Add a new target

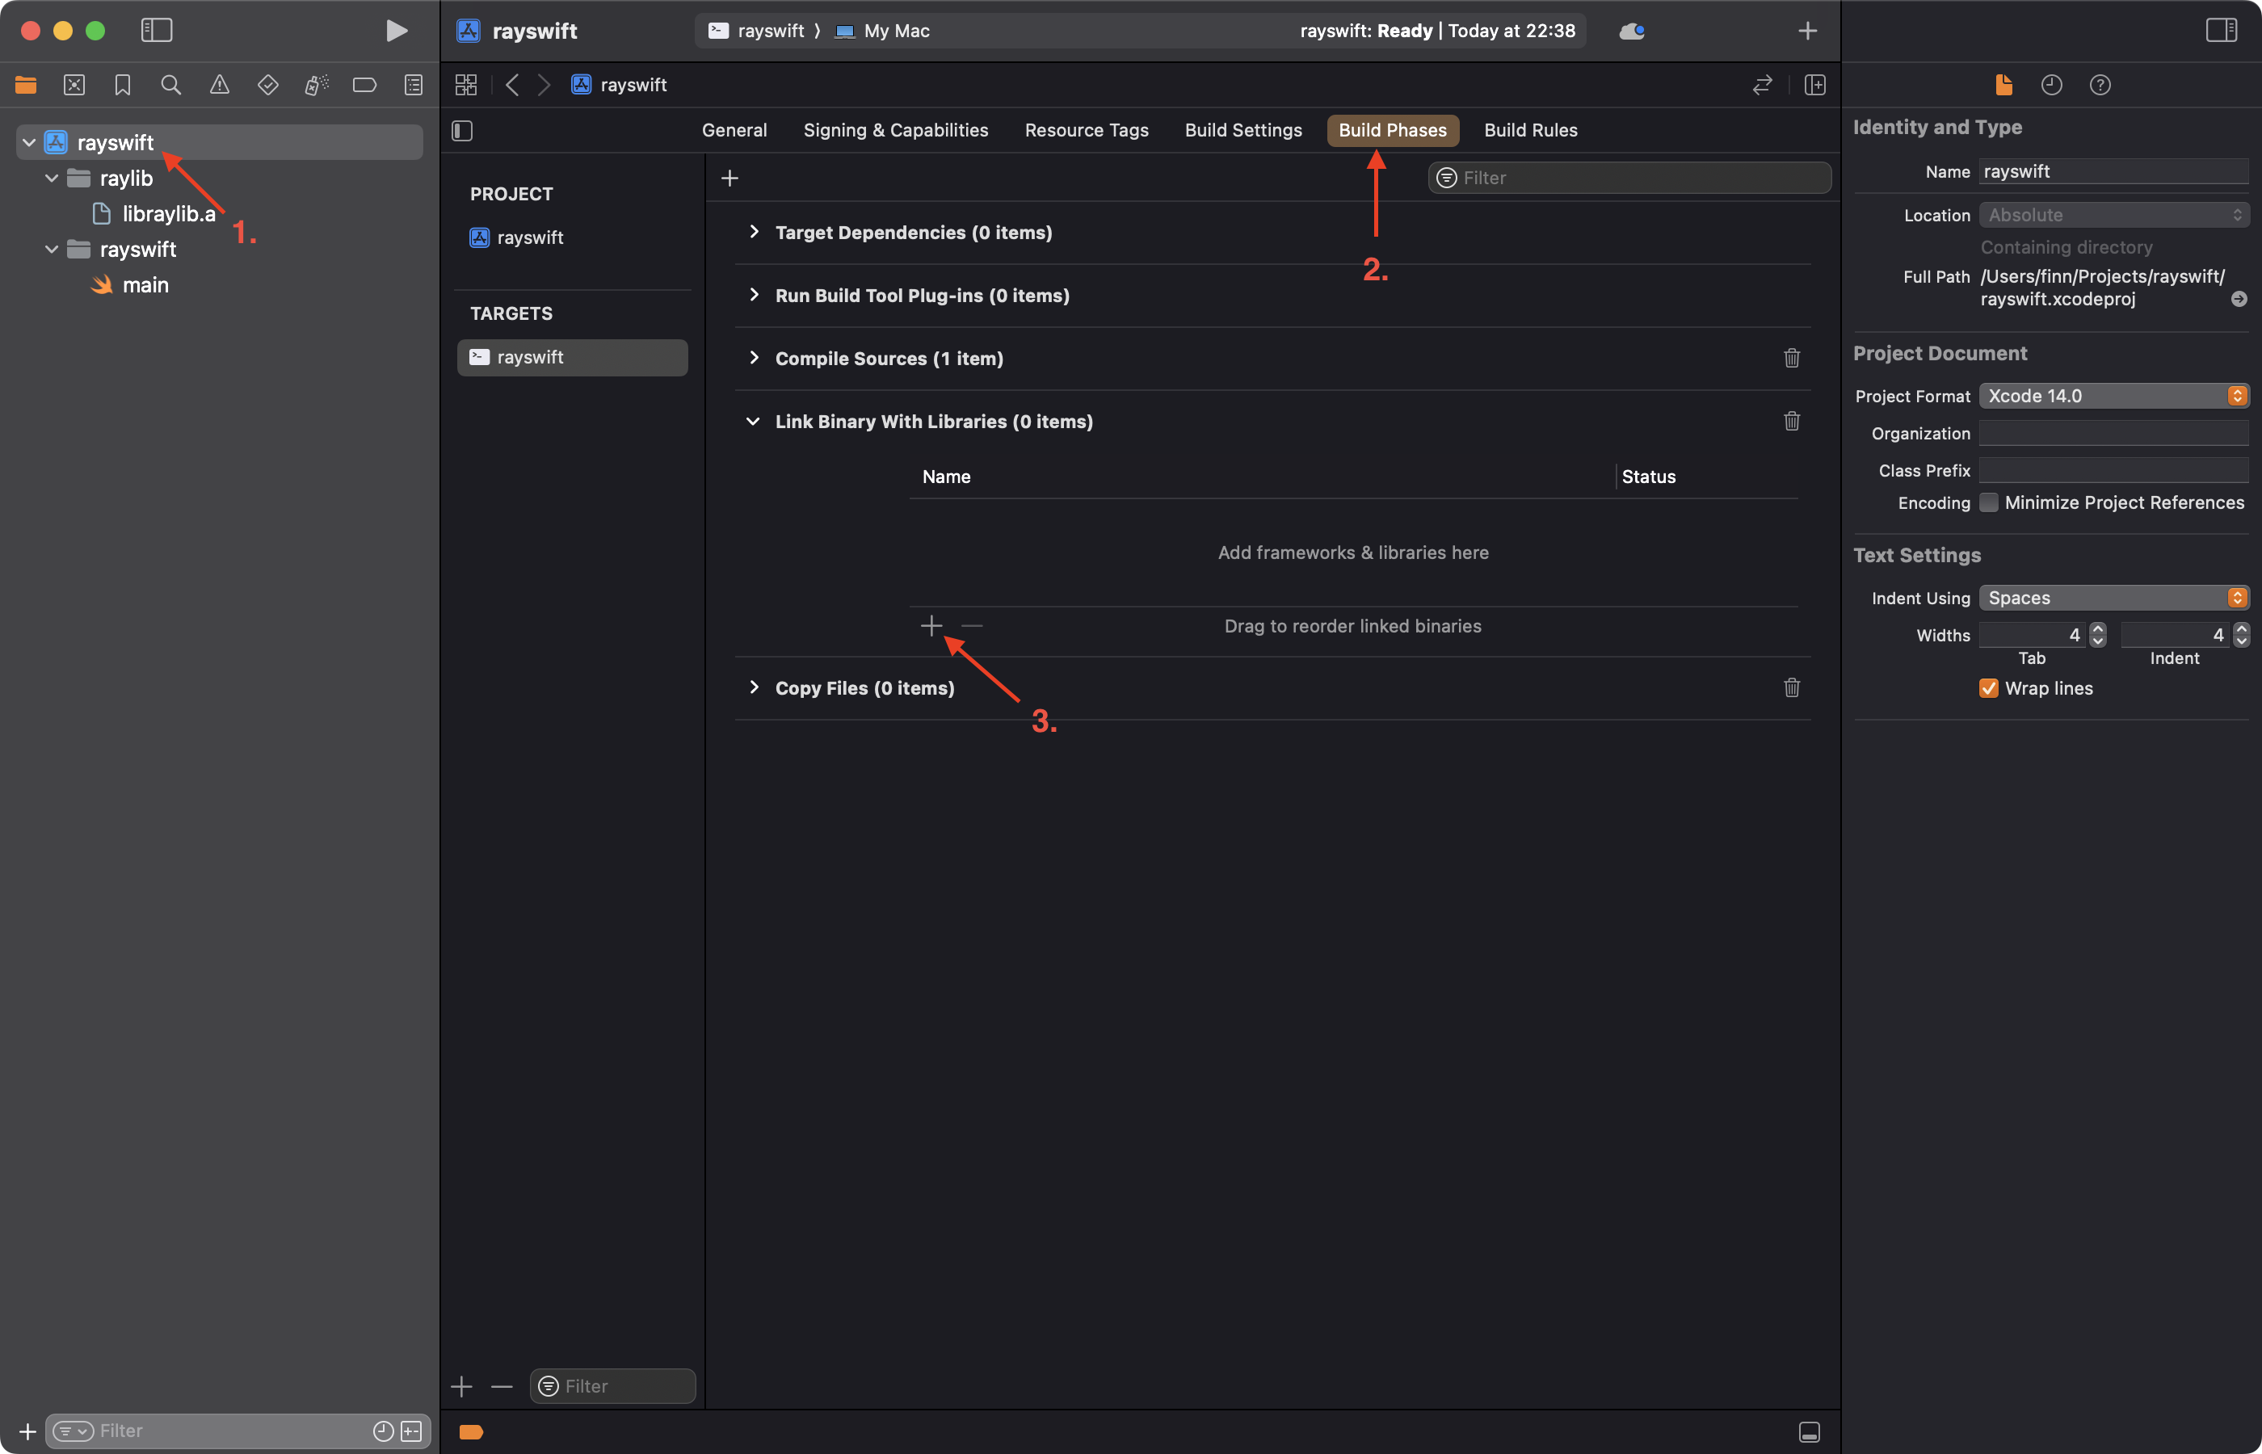pos(461,1386)
